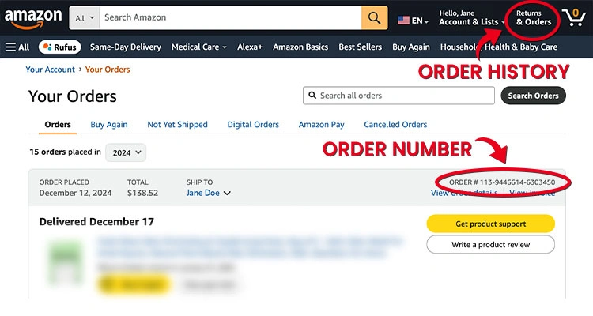Open the 2024 year filter dropdown

[126, 152]
